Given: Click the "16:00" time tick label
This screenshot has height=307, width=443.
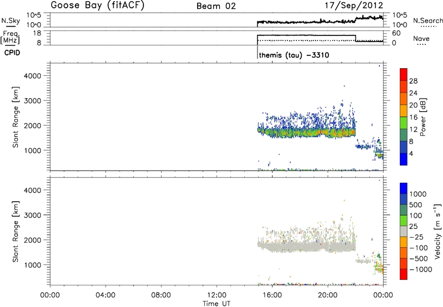Looking at the screenshot, I should tap(272, 295).
